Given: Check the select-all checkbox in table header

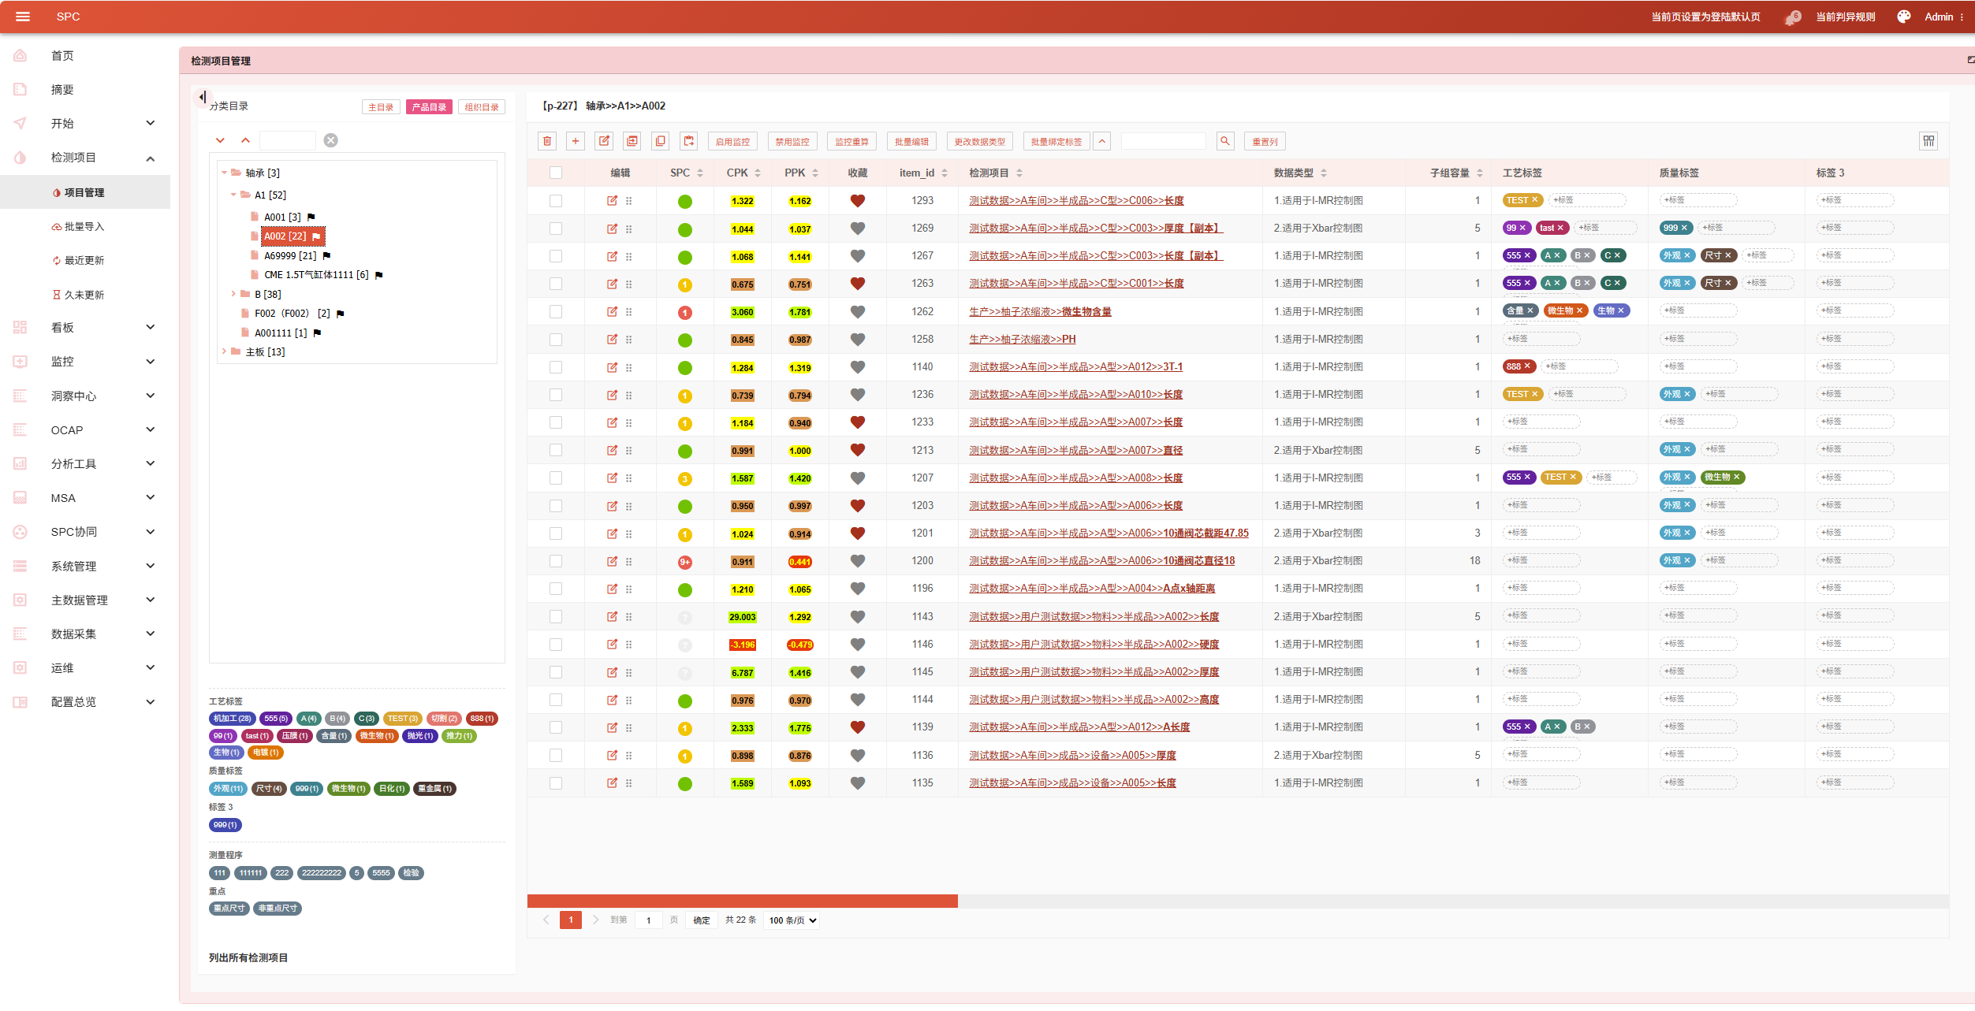Looking at the screenshot, I should pos(556,173).
